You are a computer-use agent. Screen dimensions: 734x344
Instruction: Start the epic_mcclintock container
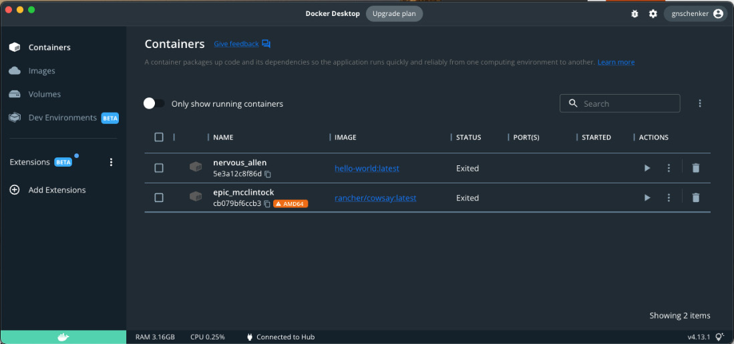tap(647, 198)
